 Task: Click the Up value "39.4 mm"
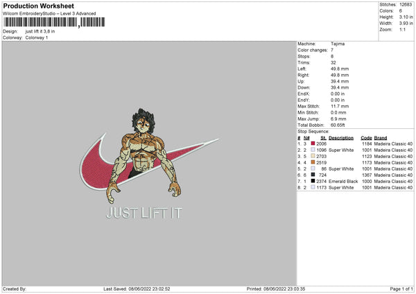(x=340, y=81)
